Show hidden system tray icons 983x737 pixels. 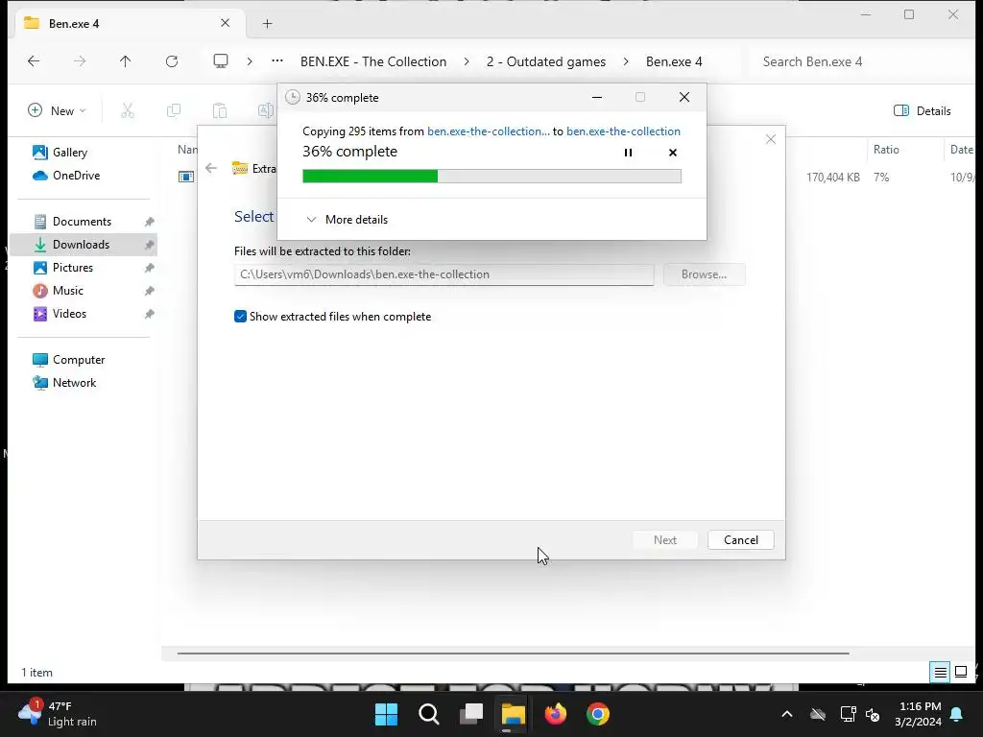(x=787, y=714)
